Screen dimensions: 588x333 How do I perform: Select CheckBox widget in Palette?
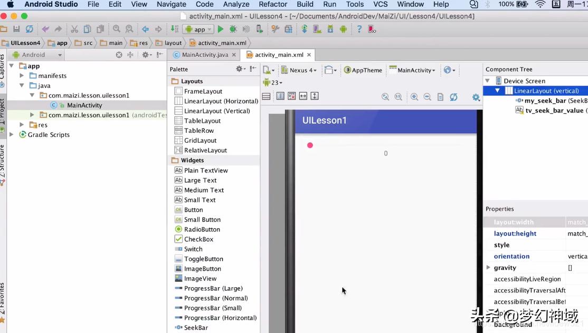(x=198, y=239)
